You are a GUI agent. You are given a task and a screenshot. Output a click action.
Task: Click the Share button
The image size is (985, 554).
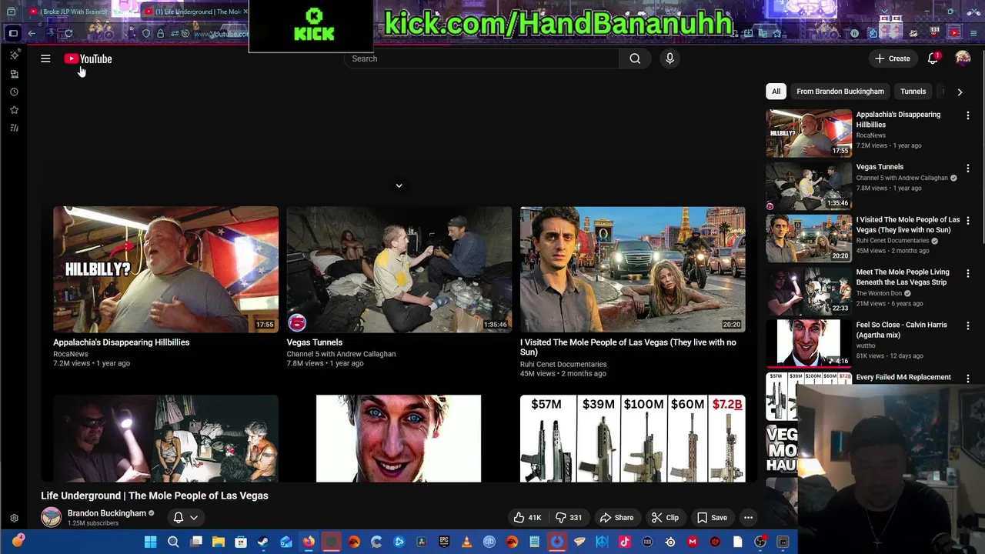pyautogui.click(x=616, y=518)
